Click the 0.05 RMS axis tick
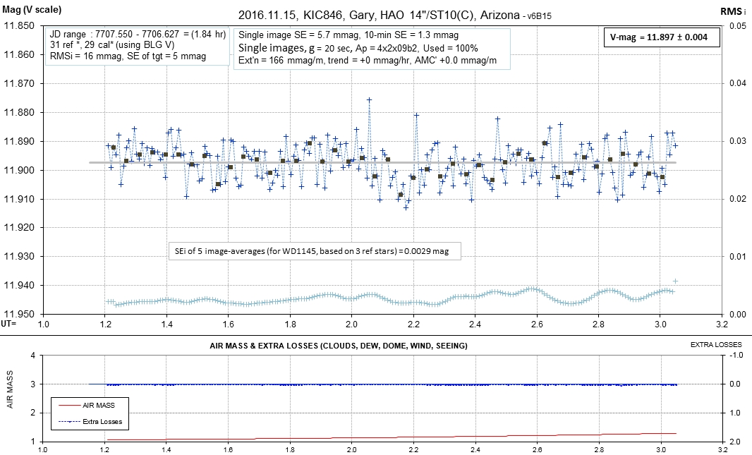Viewport: 752px width, 455px height. [738, 26]
